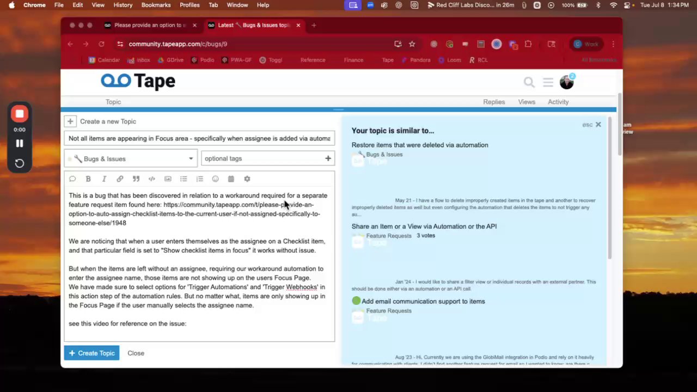697x392 pixels.
Task: Sort topics by the Activity column
Action: 558,102
